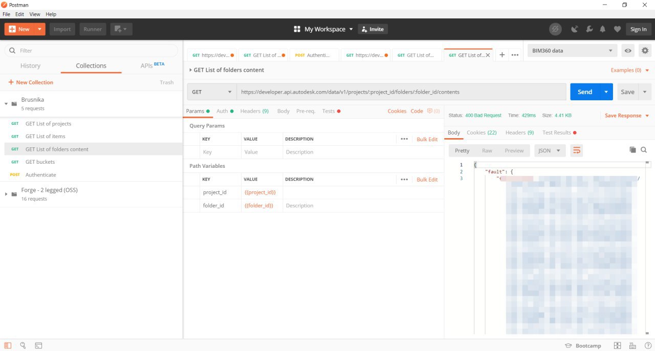The height and width of the screenshot is (351, 655).
Task: Open tab options three-dot menu
Action: (515, 55)
